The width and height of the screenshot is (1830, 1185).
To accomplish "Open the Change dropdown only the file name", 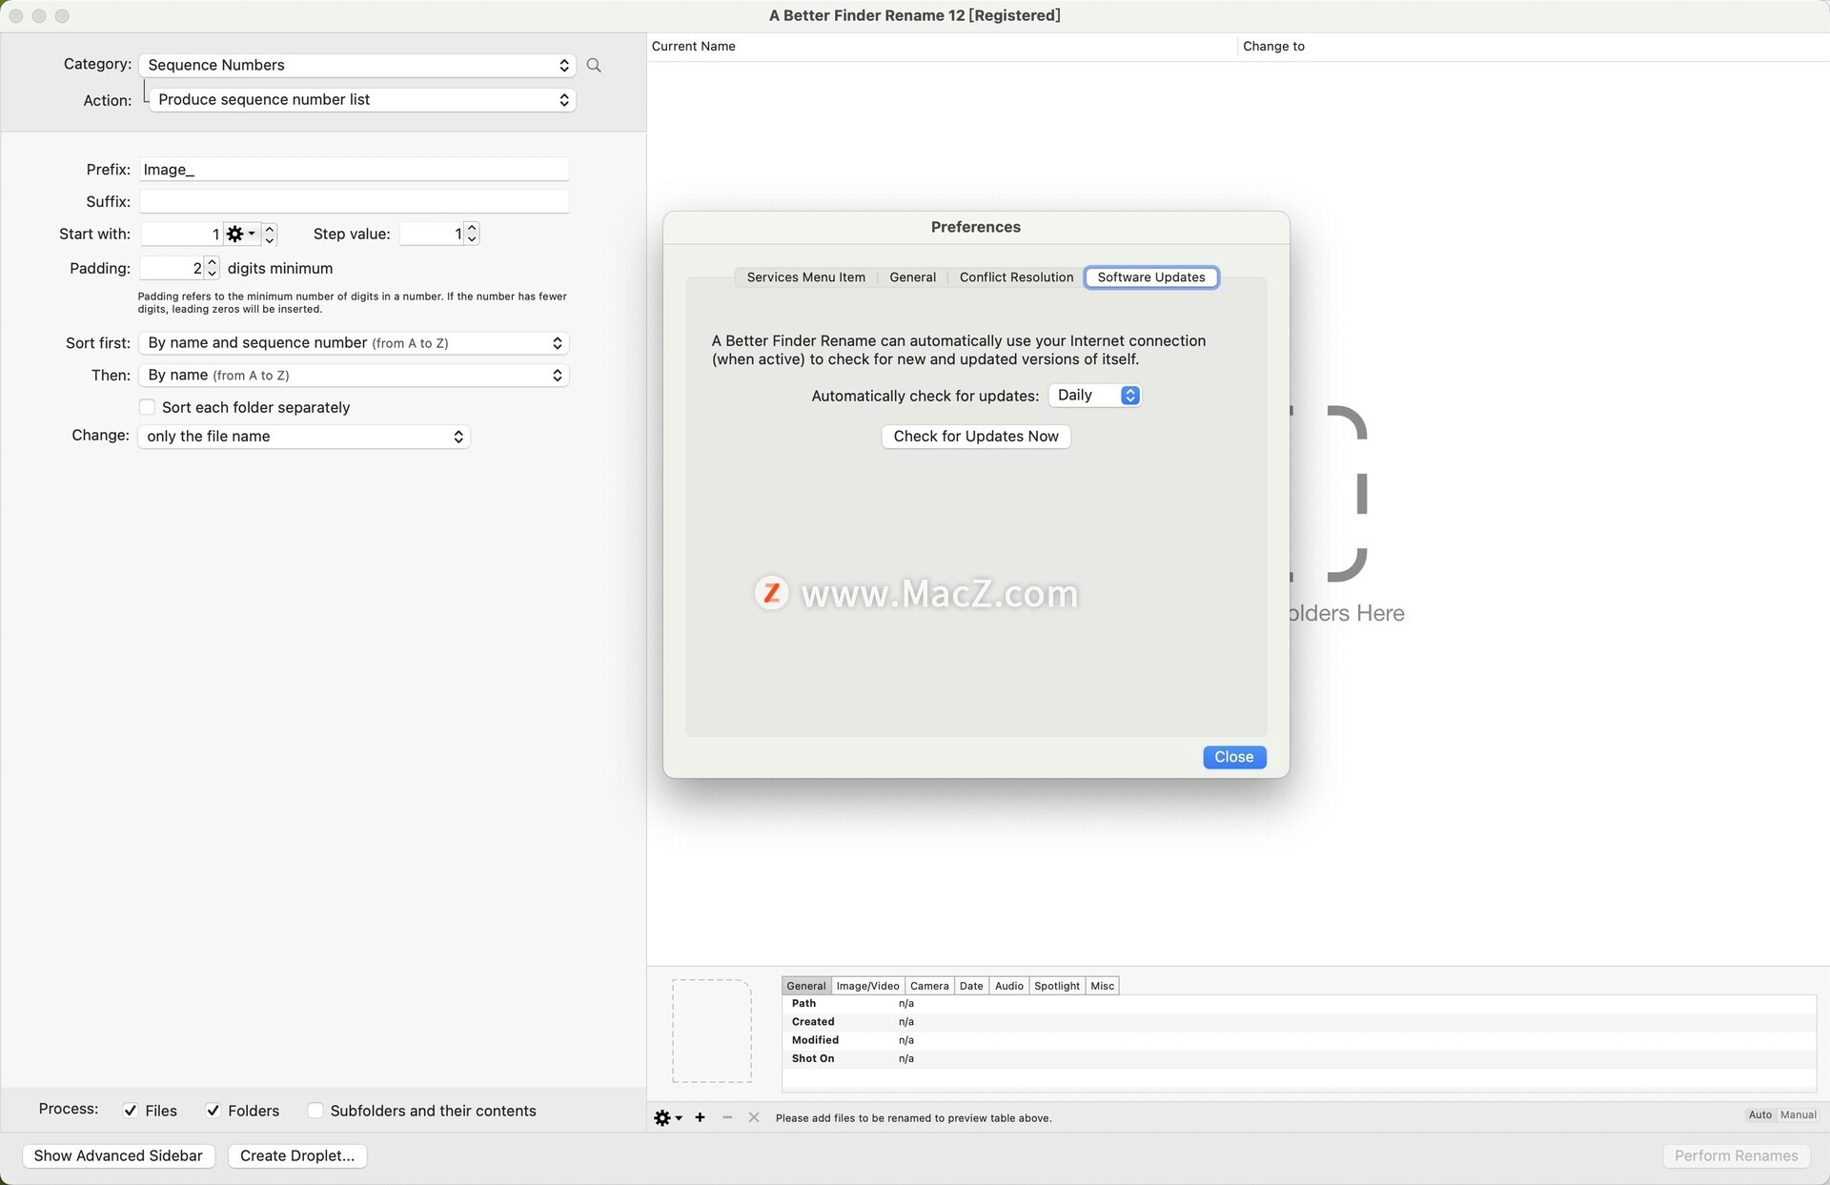I will click(x=304, y=436).
